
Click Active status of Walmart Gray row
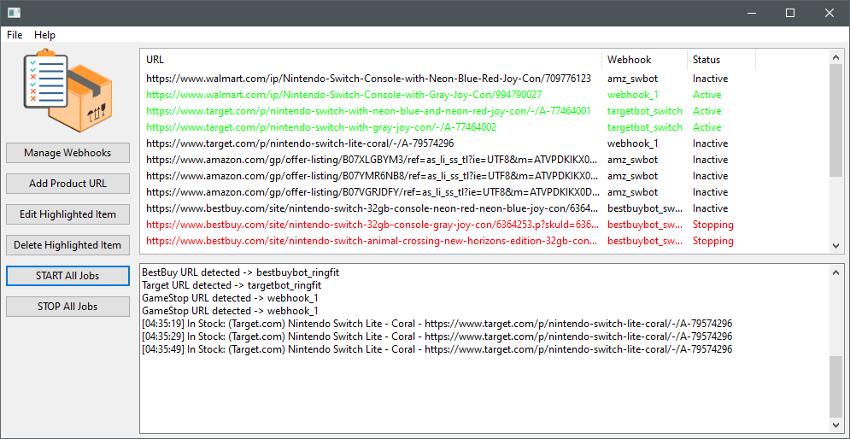pos(706,95)
